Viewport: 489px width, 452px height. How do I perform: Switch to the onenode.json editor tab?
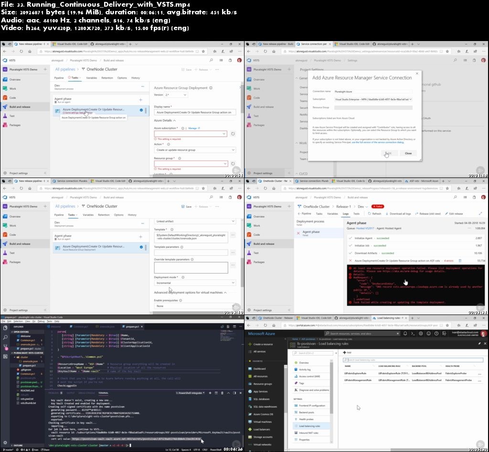(106, 326)
